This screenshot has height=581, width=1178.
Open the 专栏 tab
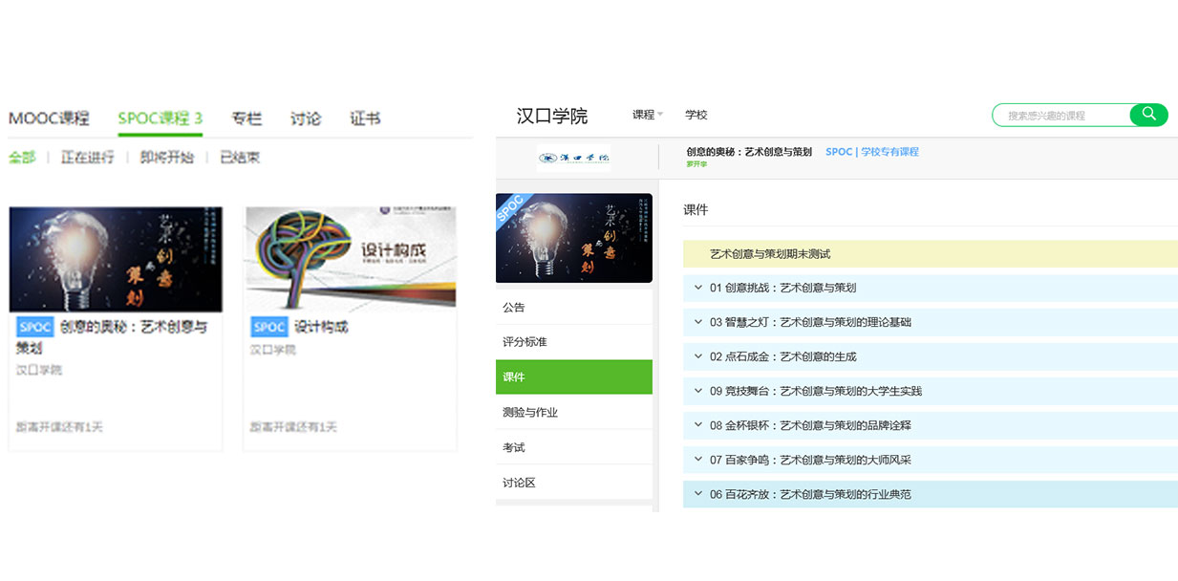click(x=246, y=118)
